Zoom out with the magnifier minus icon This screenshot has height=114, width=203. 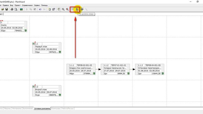[x=63, y=9]
